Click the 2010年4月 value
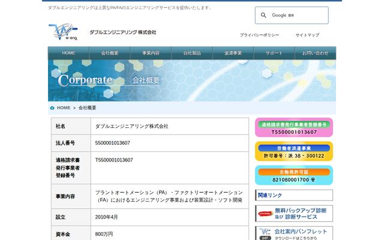The height and width of the screenshot is (240, 384). point(107,217)
